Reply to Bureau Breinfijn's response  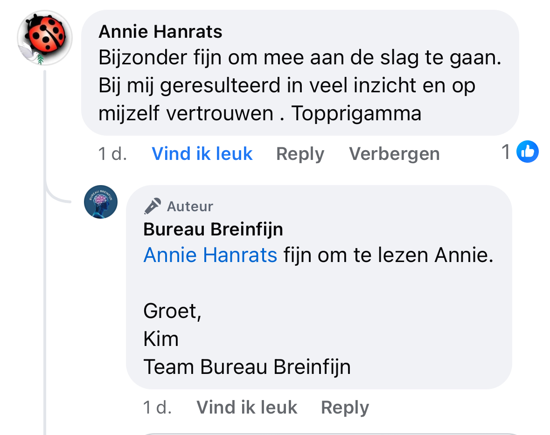pyautogui.click(x=345, y=407)
